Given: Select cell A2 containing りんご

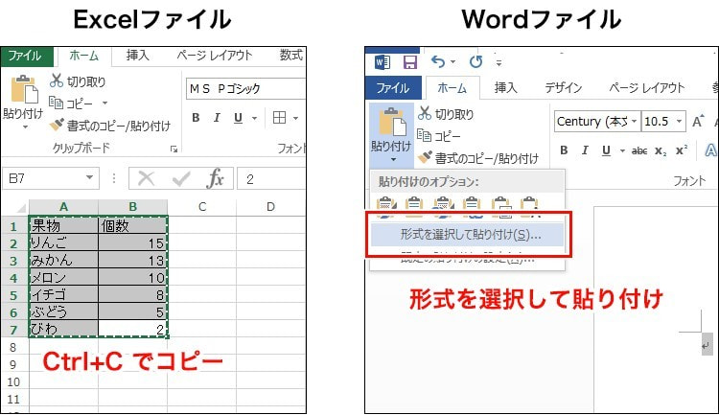Looking at the screenshot, I should click(x=63, y=243).
